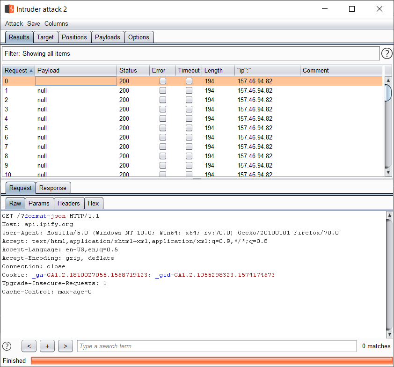Click the pane splitter handle above Request tab
This screenshot has width=394, height=367.
tap(197, 179)
